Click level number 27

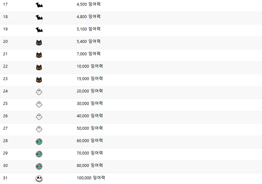5,128
